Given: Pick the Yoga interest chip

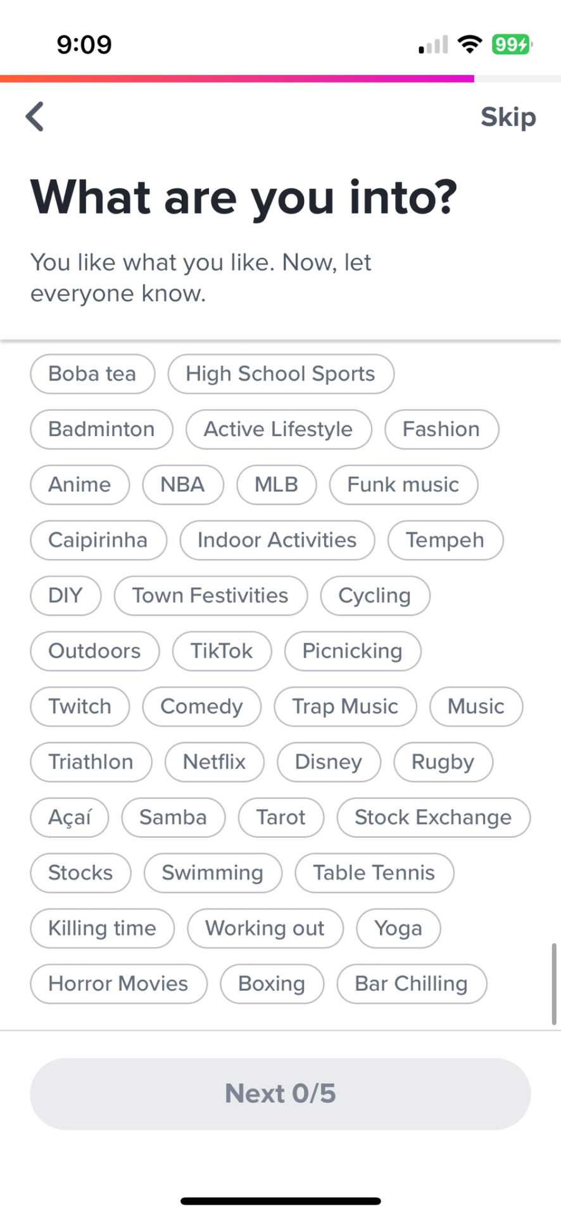Looking at the screenshot, I should point(398,929).
